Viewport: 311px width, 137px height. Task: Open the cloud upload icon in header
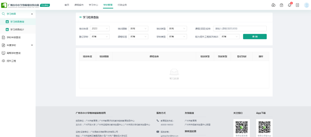tap(273, 5)
